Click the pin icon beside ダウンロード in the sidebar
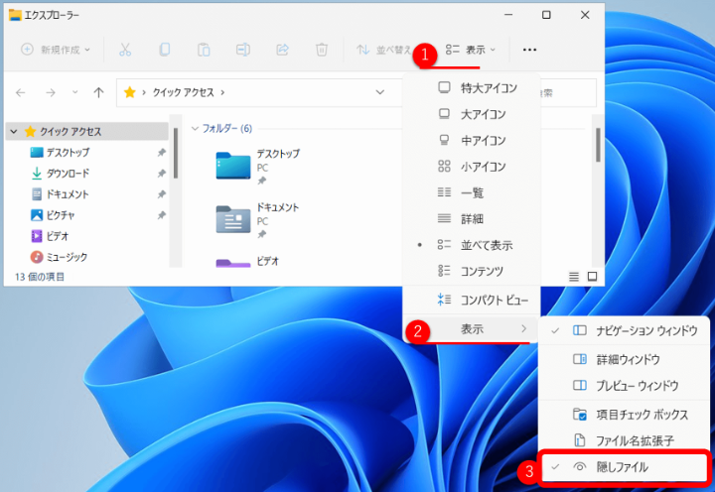 point(162,174)
